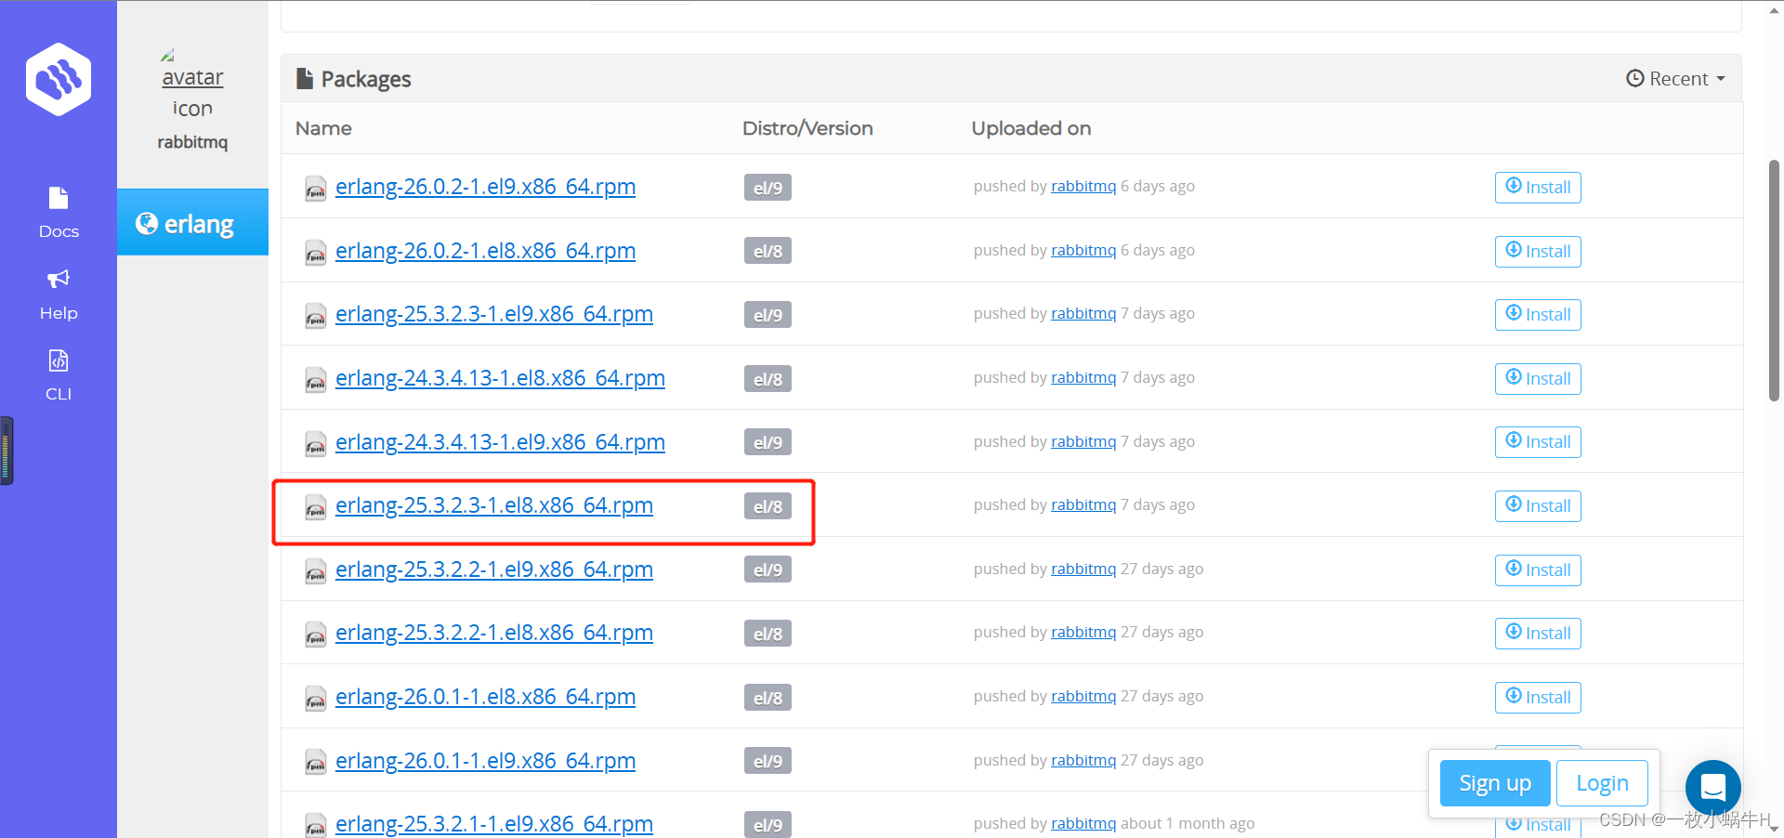Open the rabbitmq username label

[x=192, y=142]
